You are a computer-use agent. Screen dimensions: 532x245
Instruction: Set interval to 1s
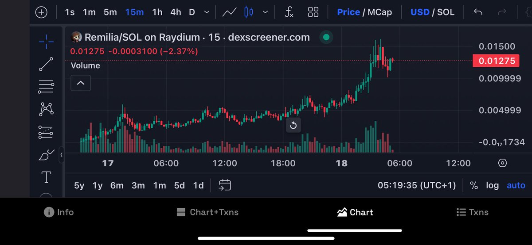tap(70, 12)
